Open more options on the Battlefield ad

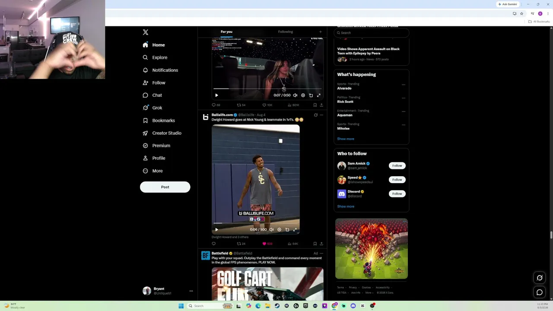point(321,254)
